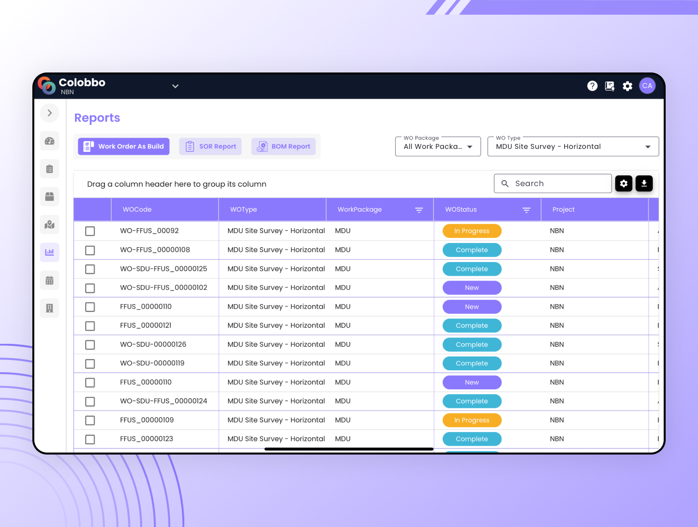Expand the chevron next to Colobbo
Viewport: 698px width, 527px height.
coord(175,86)
